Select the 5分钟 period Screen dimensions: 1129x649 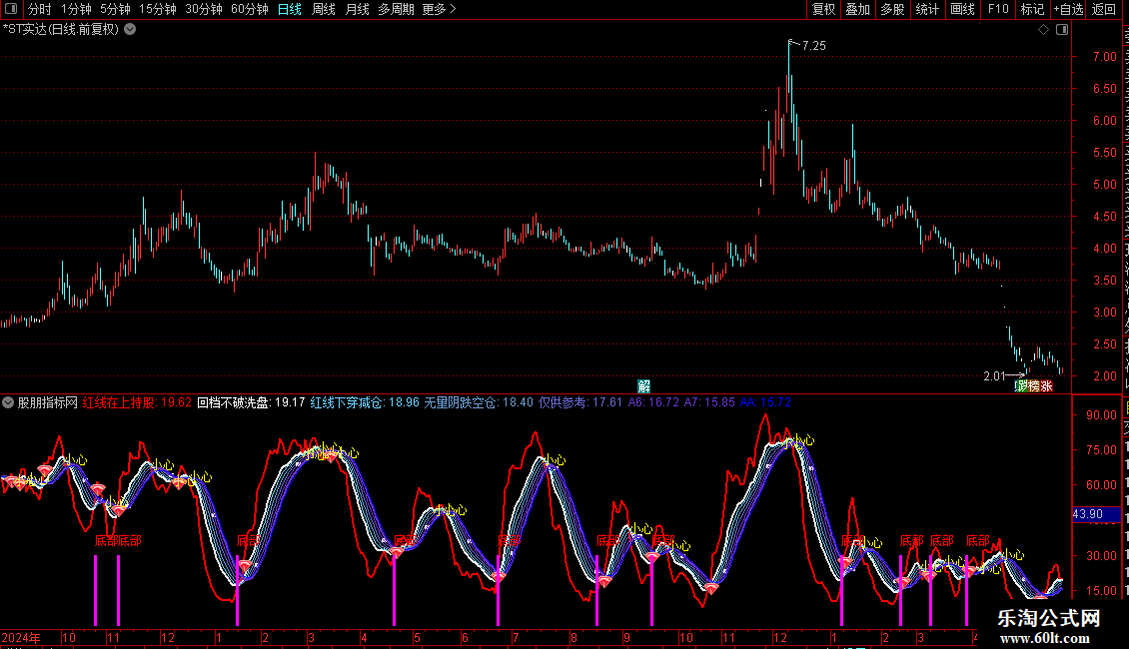[x=115, y=9]
